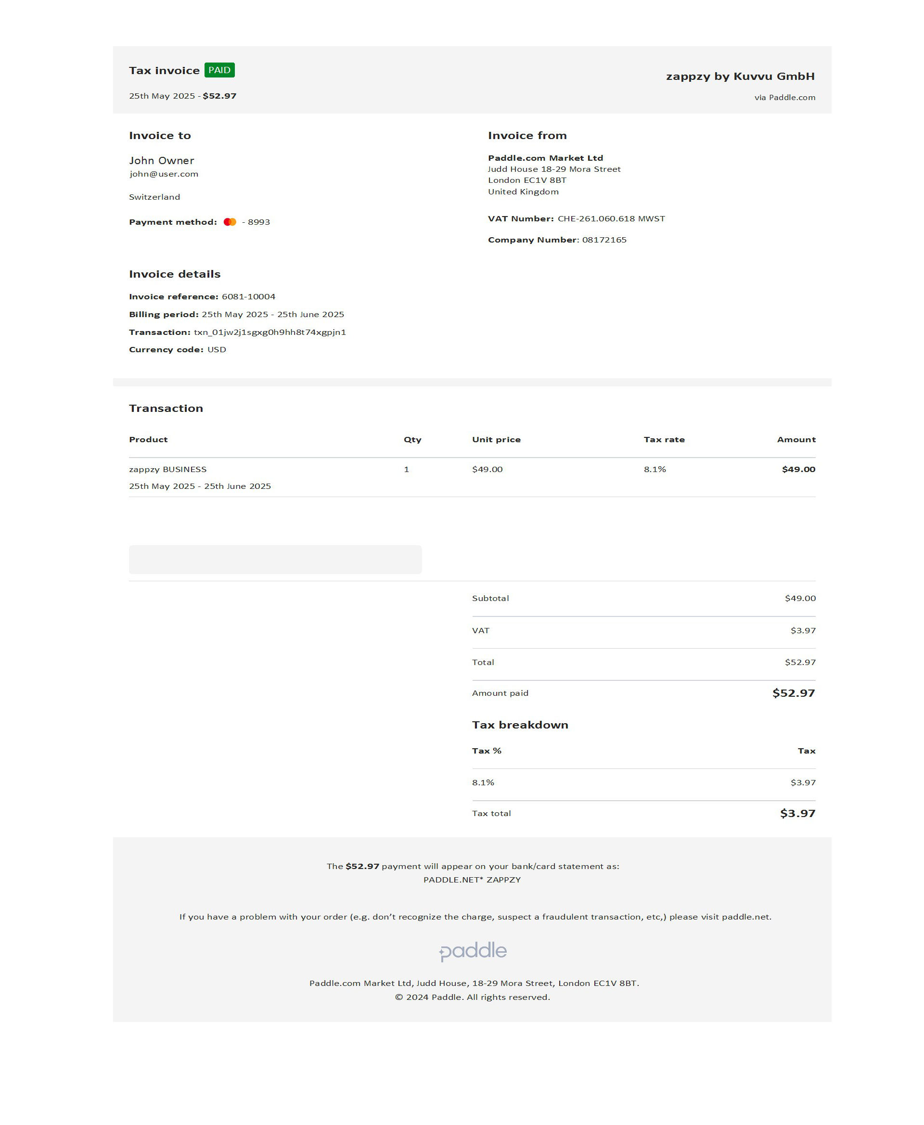Click the green PAID status badge
The height and width of the screenshot is (1125, 924).
219,70
